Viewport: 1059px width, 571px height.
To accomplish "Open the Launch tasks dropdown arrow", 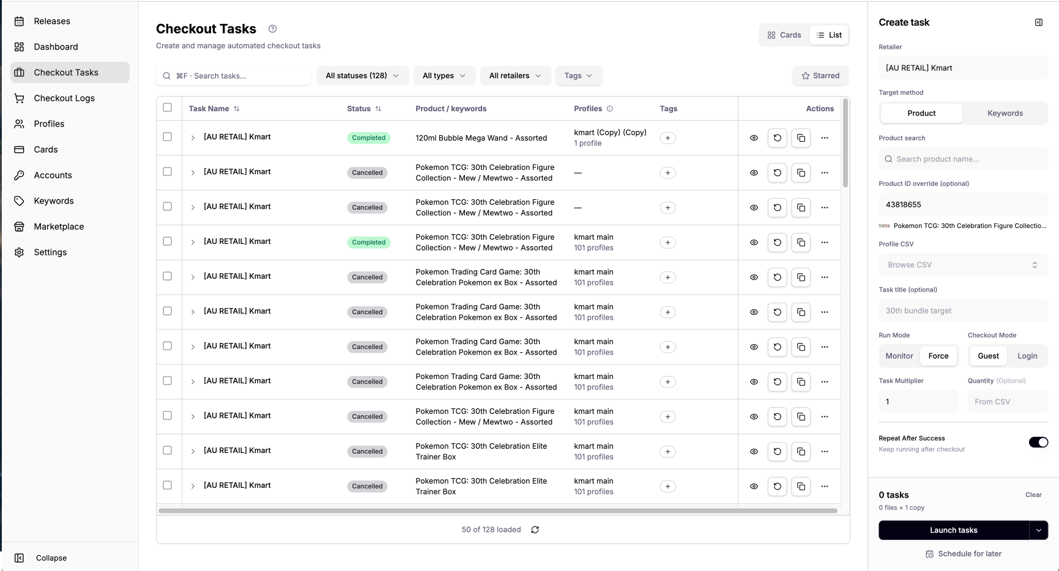I will coord(1039,531).
